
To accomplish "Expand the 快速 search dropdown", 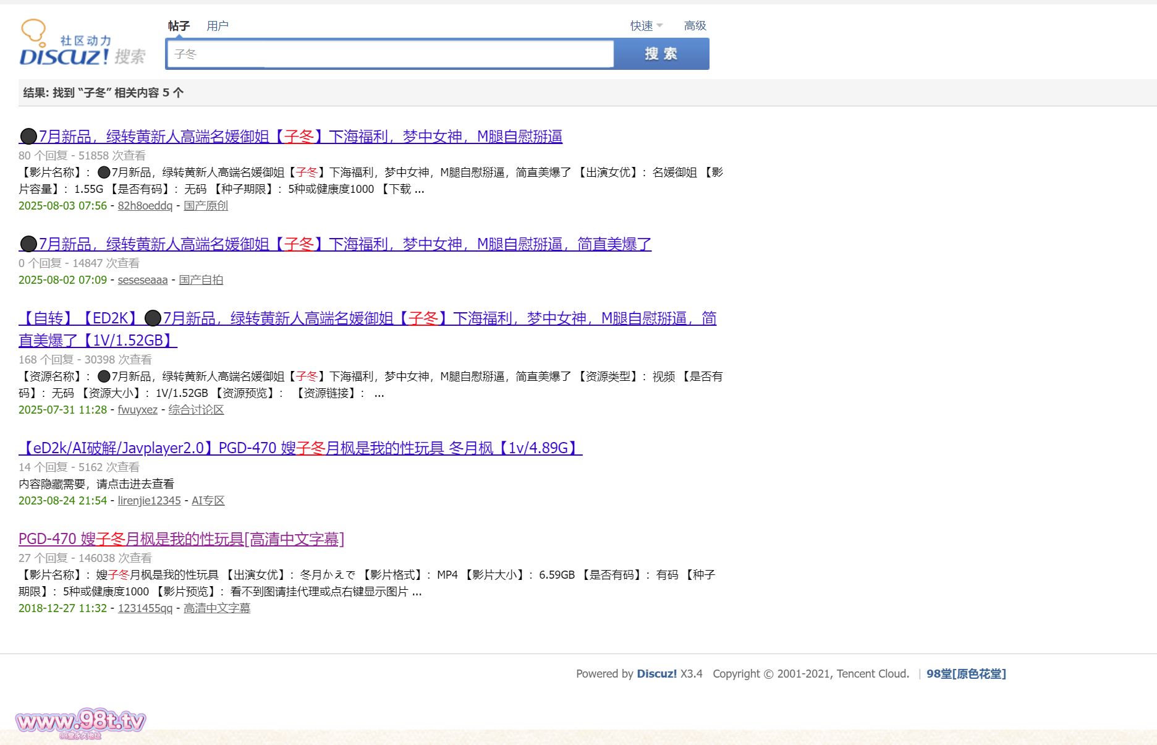I will tap(646, 26).
